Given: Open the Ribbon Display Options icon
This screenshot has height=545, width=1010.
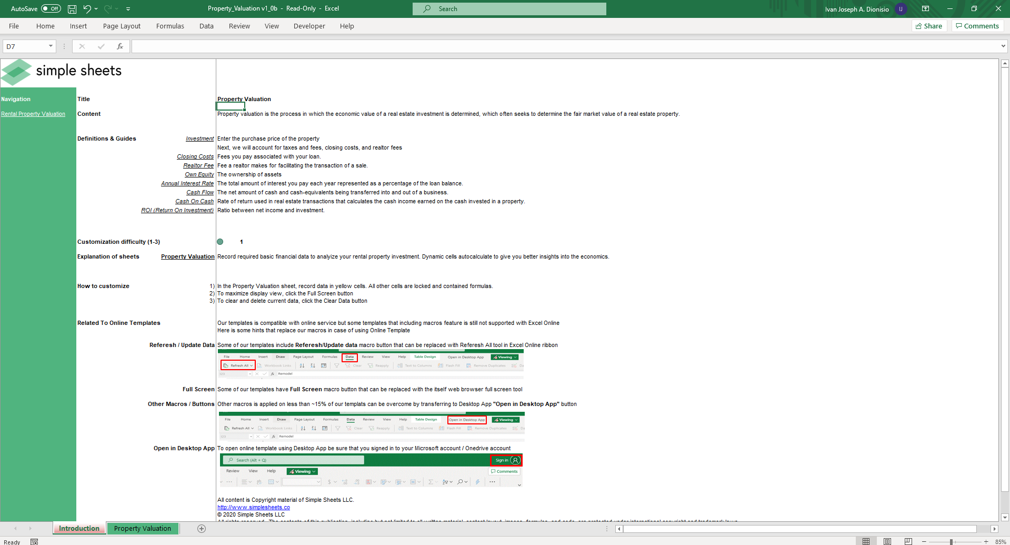Looking at the screenshot, I should pos(925,8).
